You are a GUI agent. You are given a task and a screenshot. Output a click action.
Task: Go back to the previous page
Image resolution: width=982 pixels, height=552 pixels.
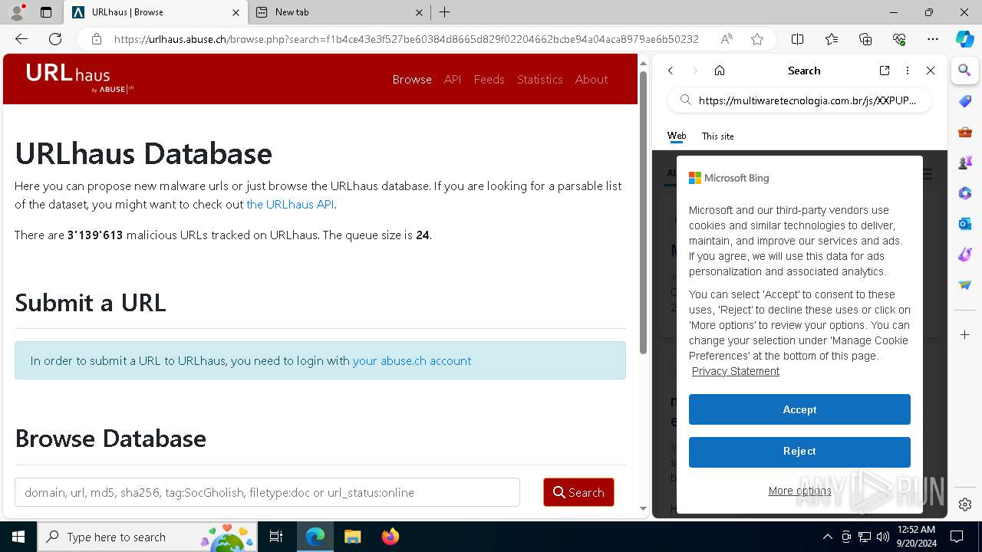click(21, 39)
